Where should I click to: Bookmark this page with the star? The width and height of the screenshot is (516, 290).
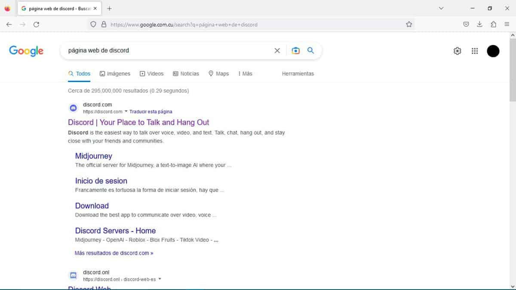(409, 24)
